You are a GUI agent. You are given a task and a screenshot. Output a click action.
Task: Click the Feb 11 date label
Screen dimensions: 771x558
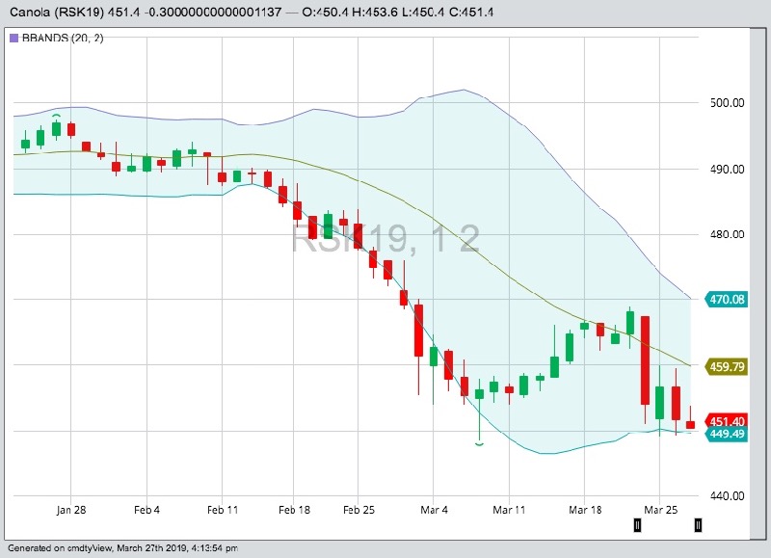pos(223,510)
